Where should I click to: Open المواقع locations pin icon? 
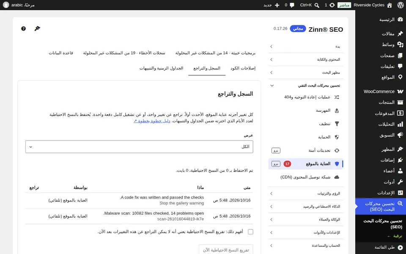pos(401,77)
